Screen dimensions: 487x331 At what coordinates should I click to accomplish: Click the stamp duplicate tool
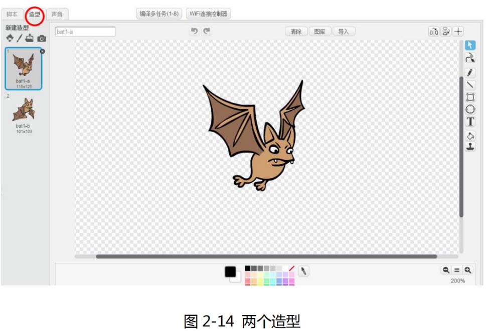(470, 147)
